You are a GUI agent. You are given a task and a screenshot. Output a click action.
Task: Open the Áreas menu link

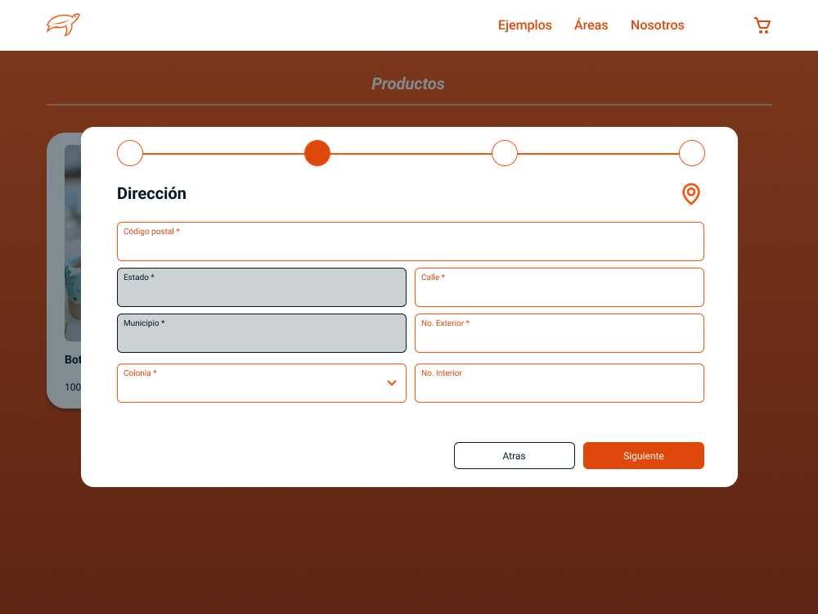[591, 25]
